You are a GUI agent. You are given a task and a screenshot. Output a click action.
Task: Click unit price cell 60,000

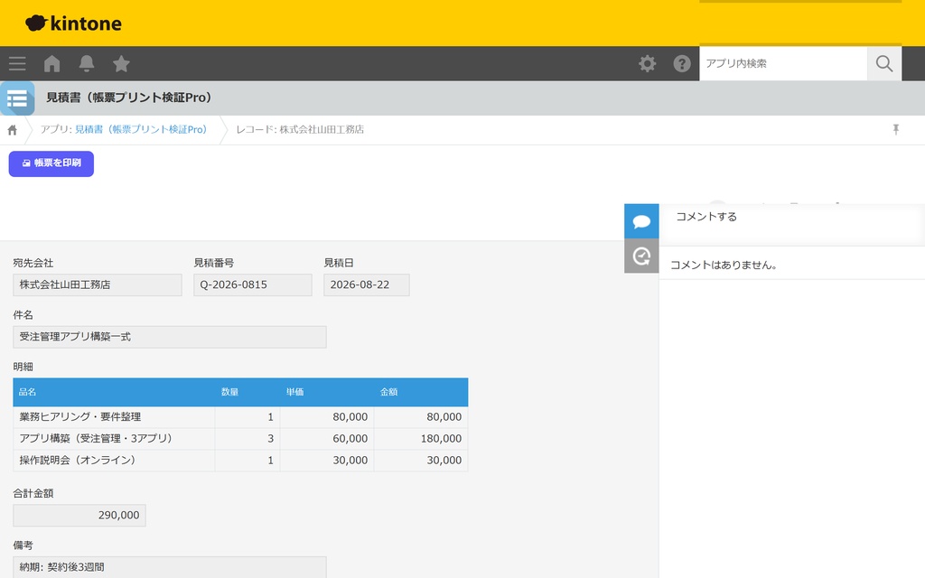tap(327, 439)
